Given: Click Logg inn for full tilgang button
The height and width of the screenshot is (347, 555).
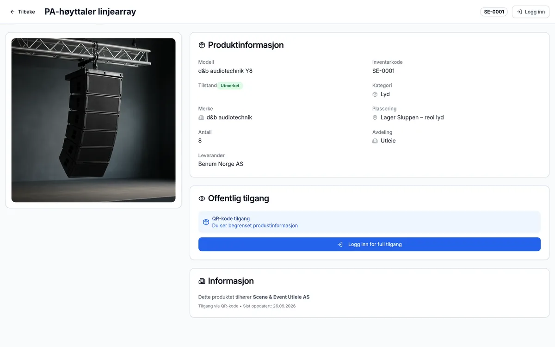Looking at the screenshot, I should coord(370,244).
